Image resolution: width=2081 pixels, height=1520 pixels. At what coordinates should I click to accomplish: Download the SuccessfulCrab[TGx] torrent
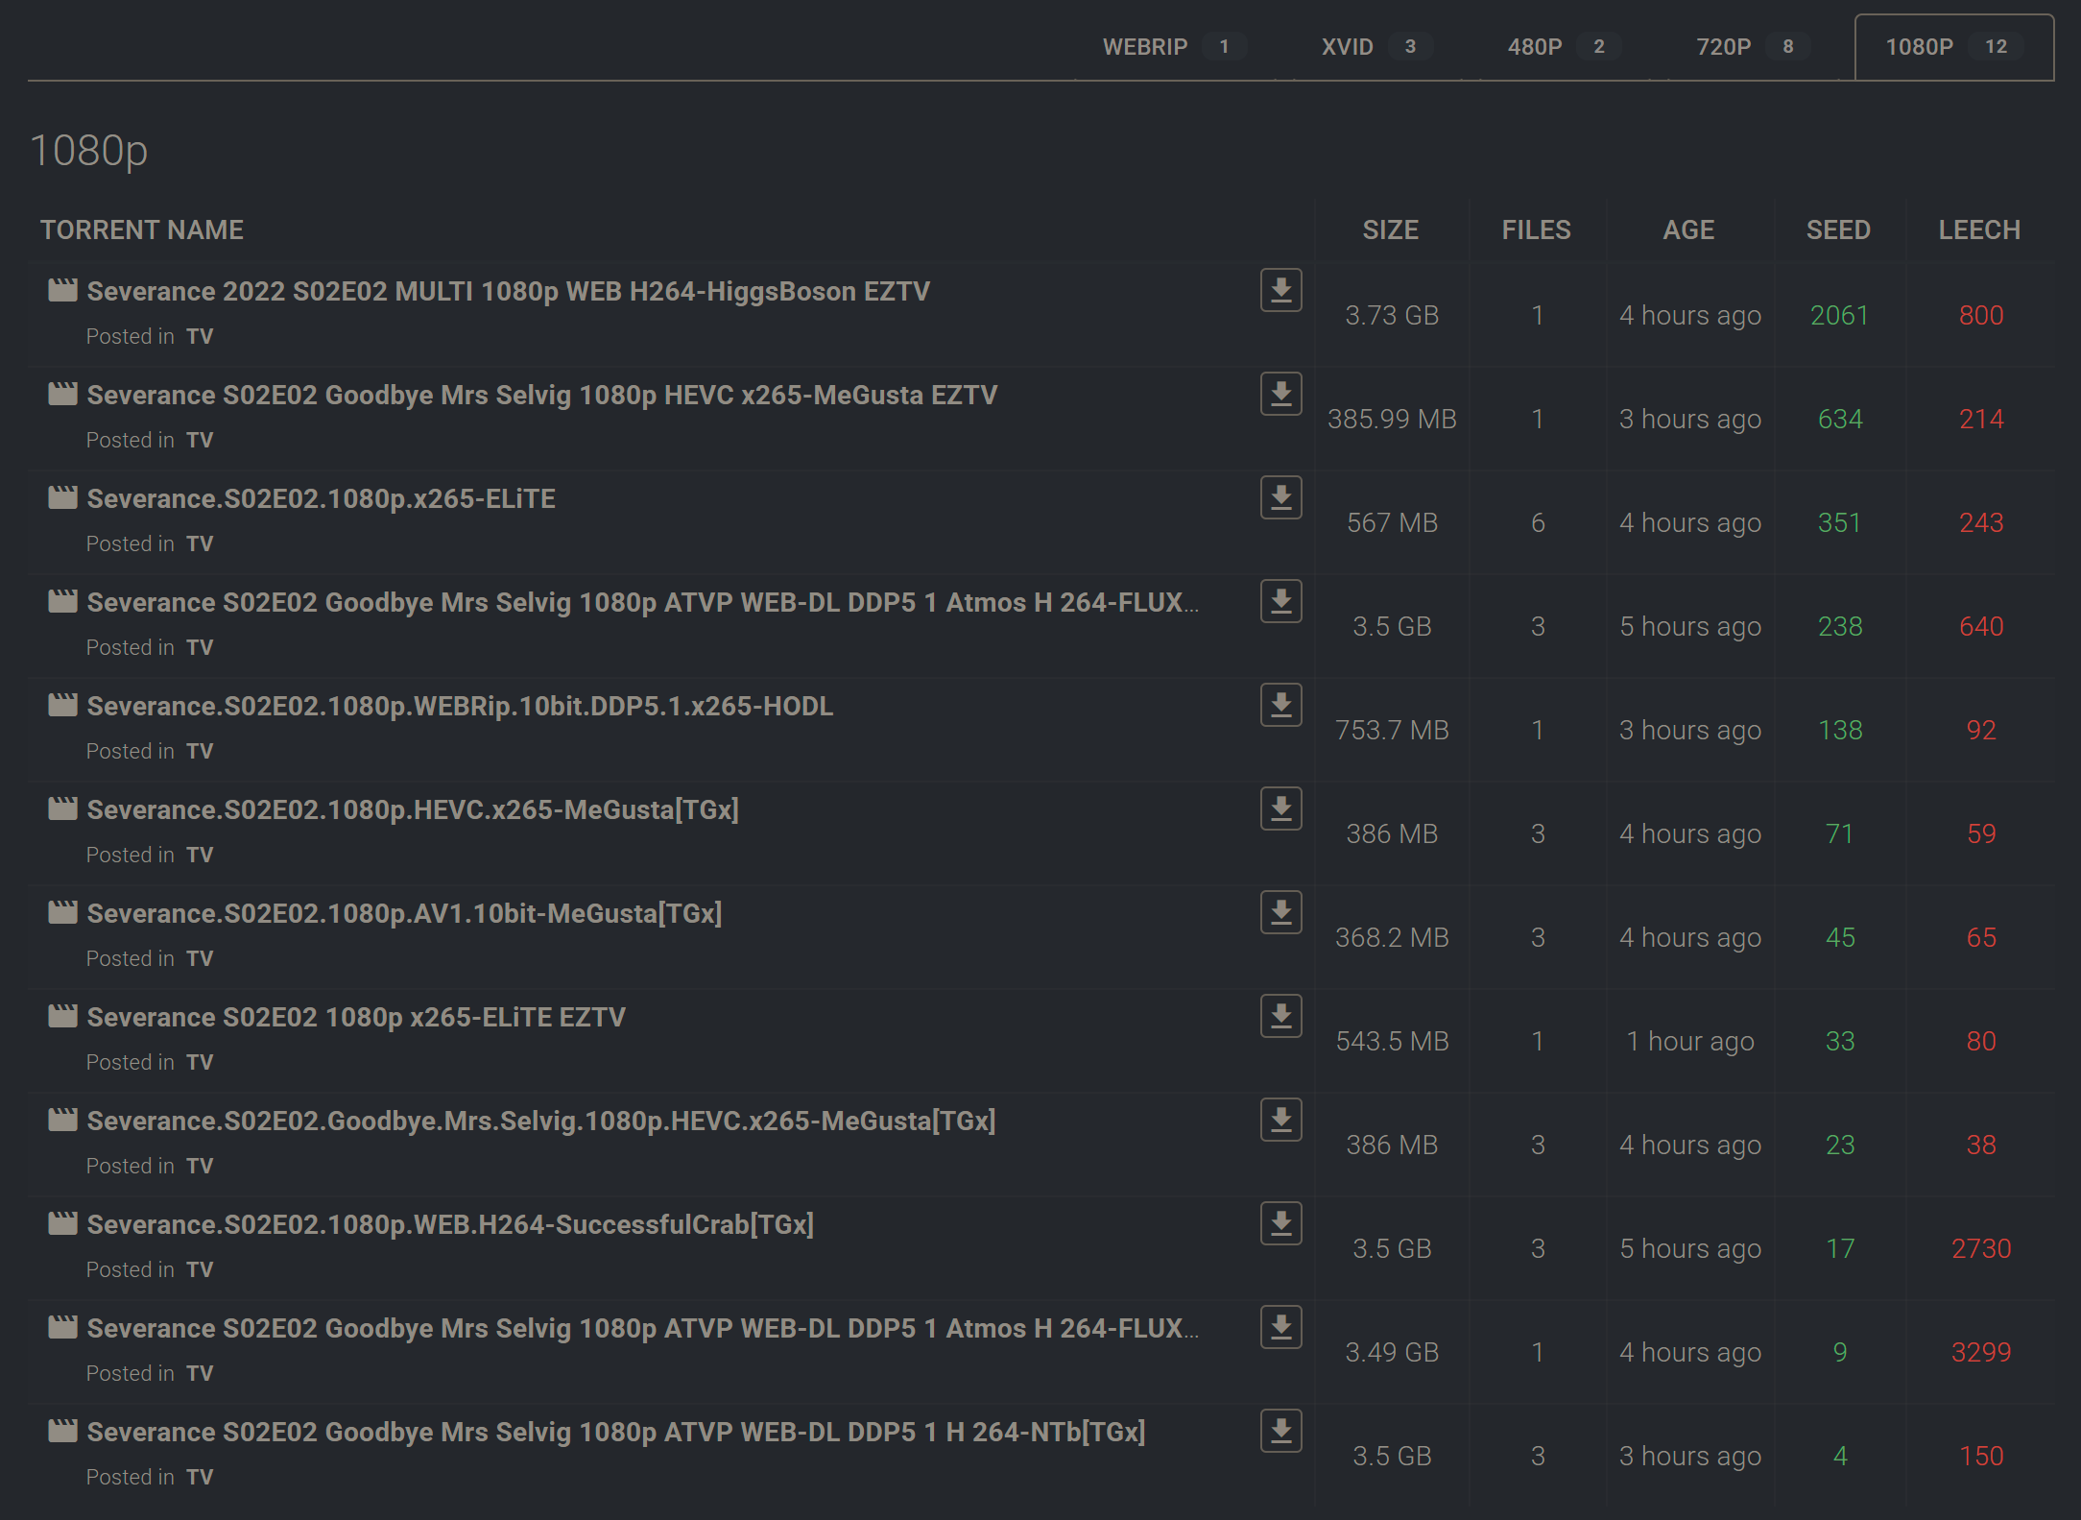(1280, 1223)
